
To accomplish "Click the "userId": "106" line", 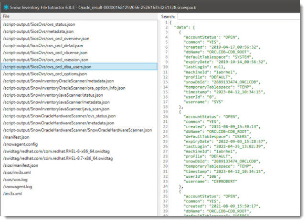I will (202, 176).
